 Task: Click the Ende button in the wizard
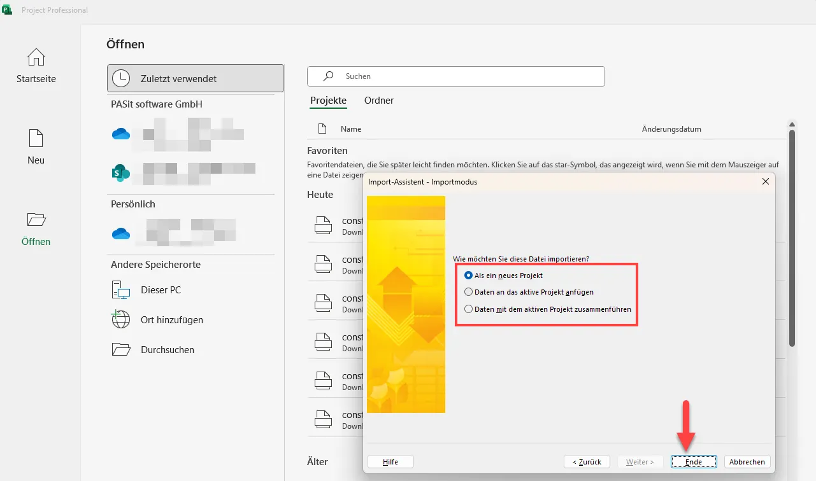[694, 462]
